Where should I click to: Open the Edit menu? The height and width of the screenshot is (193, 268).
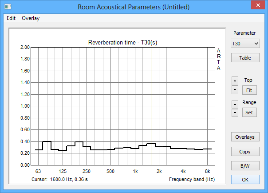click(11, 18)
